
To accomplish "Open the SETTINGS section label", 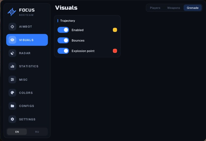I will (x=27, y=119).
